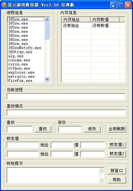
Task: Click the app icon in title bar
Action: [4, 5]
